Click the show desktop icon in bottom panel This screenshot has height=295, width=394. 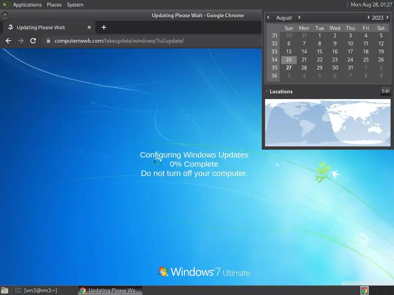point(5,290)
